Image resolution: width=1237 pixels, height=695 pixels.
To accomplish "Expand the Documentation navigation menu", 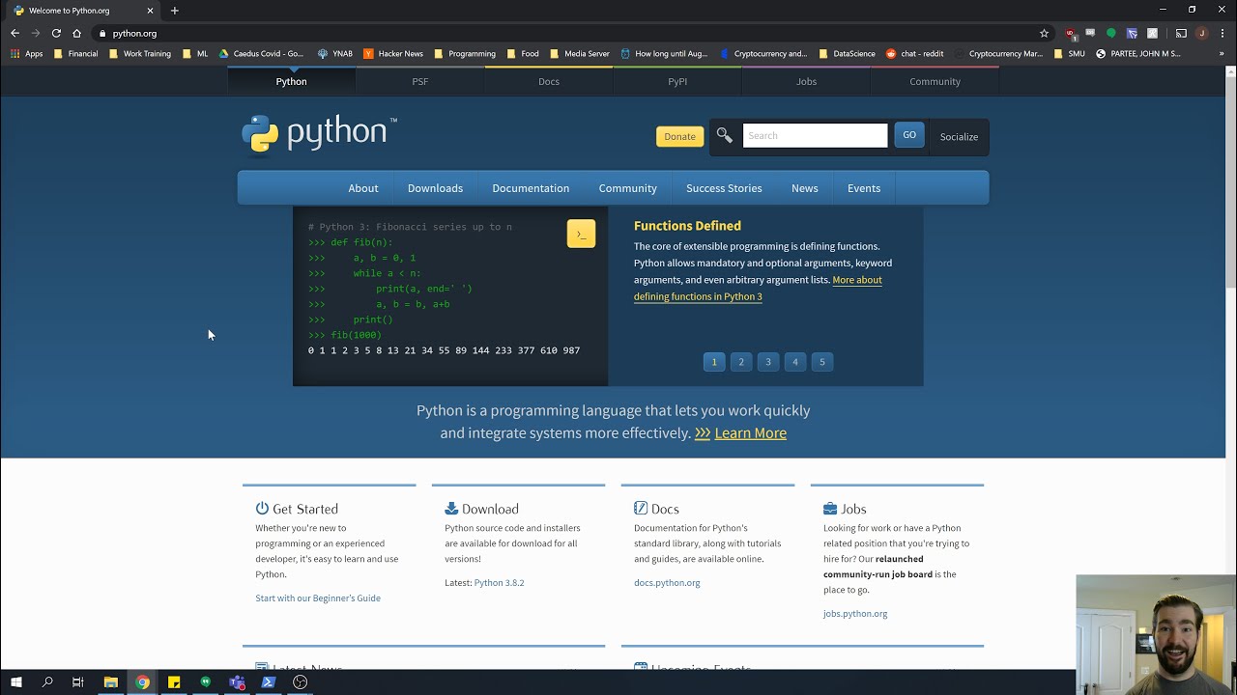I will point(531,188).
